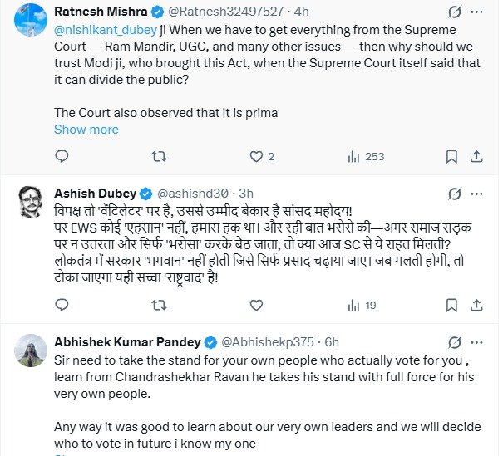Reply to Ashish Dubey's tweet

click(62, 306)
